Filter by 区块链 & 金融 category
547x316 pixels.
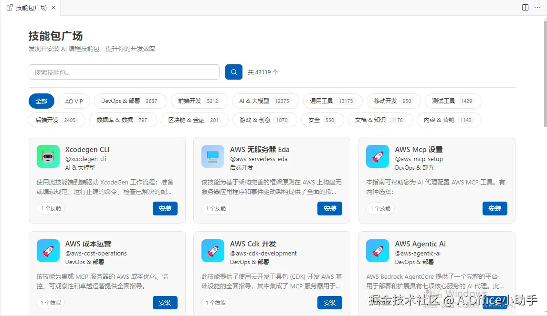coord(195,120)
